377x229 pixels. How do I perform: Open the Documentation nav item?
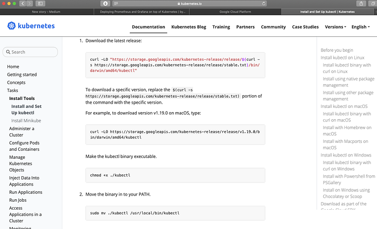coord(148,27)
